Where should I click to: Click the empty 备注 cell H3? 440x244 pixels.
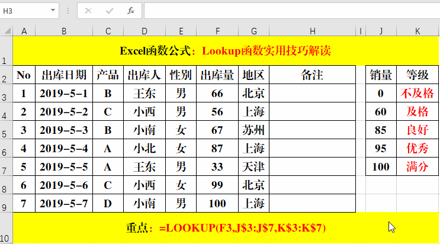pyautogui.click(x=312, y=93)
